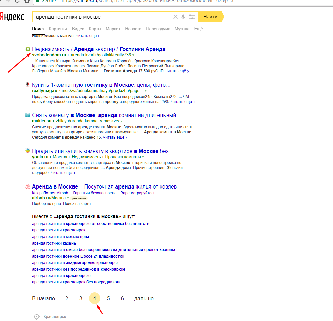Open advanced search settings icon
This screenshot has width=333, height=321.
tap(192, 17)
